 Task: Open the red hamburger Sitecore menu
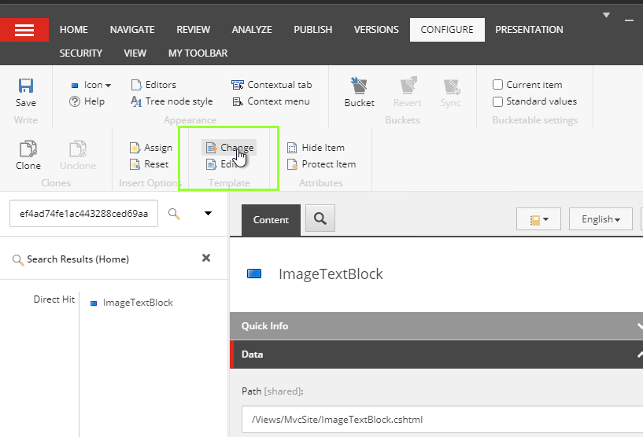(x=24, y=30)
